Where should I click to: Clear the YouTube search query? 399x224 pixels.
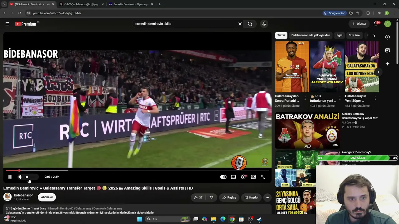coord(240,24)
